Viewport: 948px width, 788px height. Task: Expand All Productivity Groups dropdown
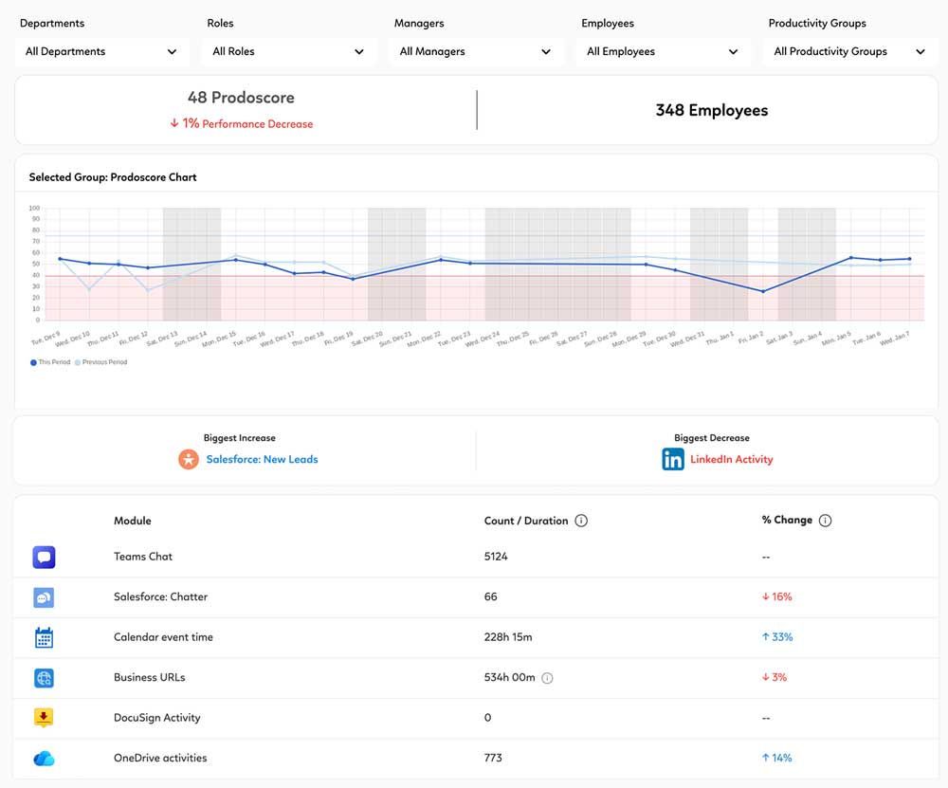click(850, 51)
